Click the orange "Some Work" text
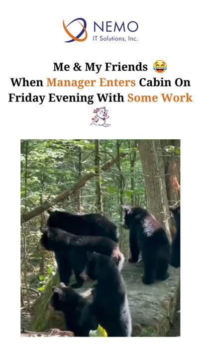 [160, 98]
